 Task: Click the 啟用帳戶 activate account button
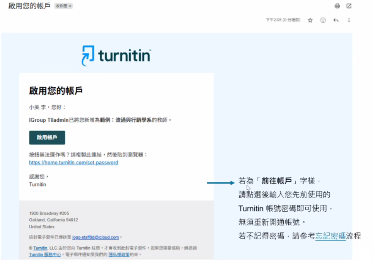[x=47, y=138]
